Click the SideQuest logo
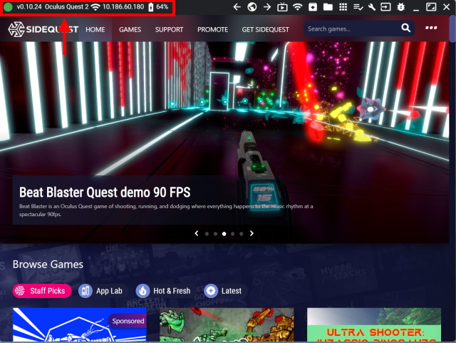 coord(43,29)
